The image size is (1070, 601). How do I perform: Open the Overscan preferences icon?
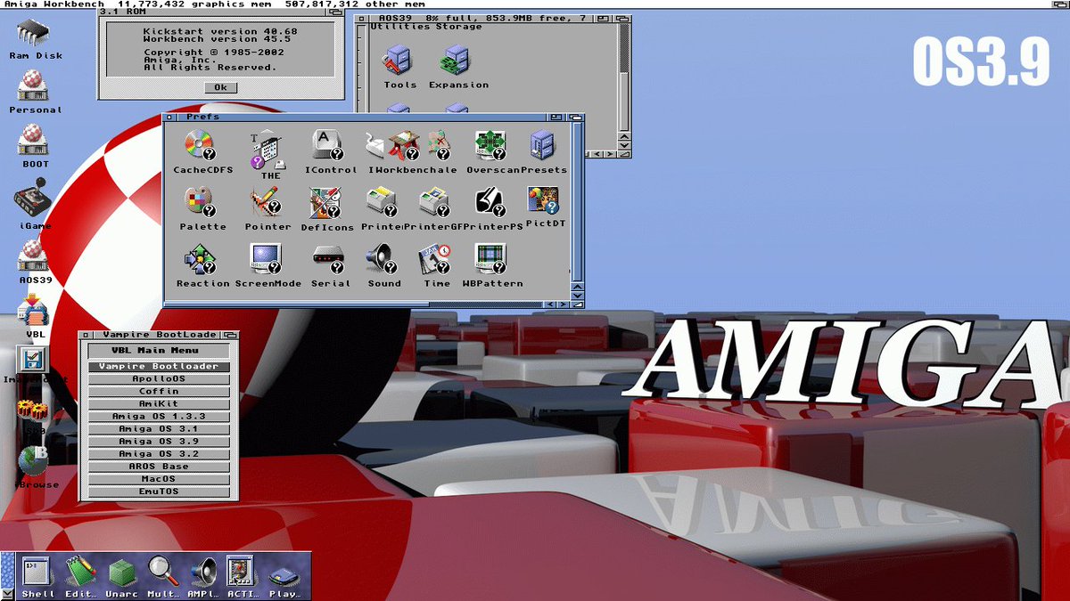[490, 143]
